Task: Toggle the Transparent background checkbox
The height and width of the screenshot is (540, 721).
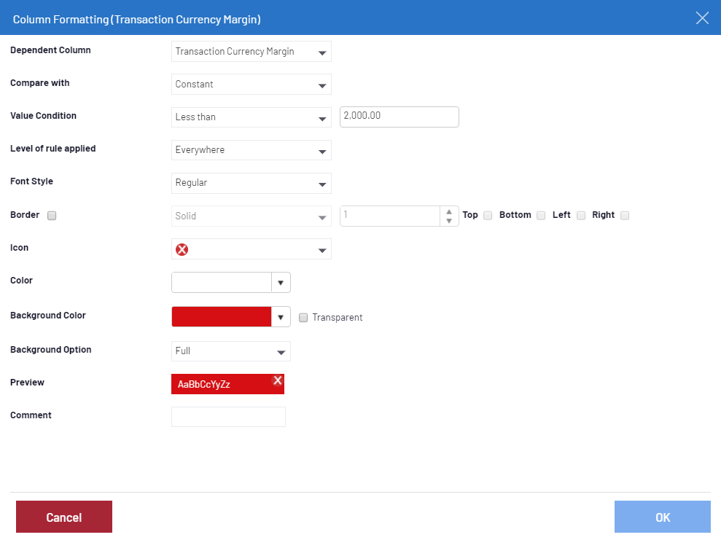Action: pos(303,318)
